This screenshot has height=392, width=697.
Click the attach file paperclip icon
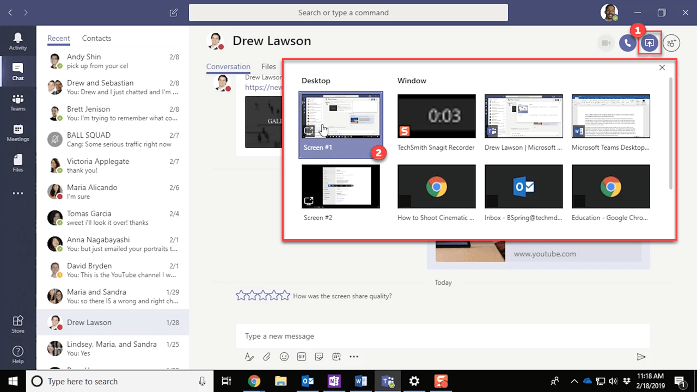[x=267, y=357]
